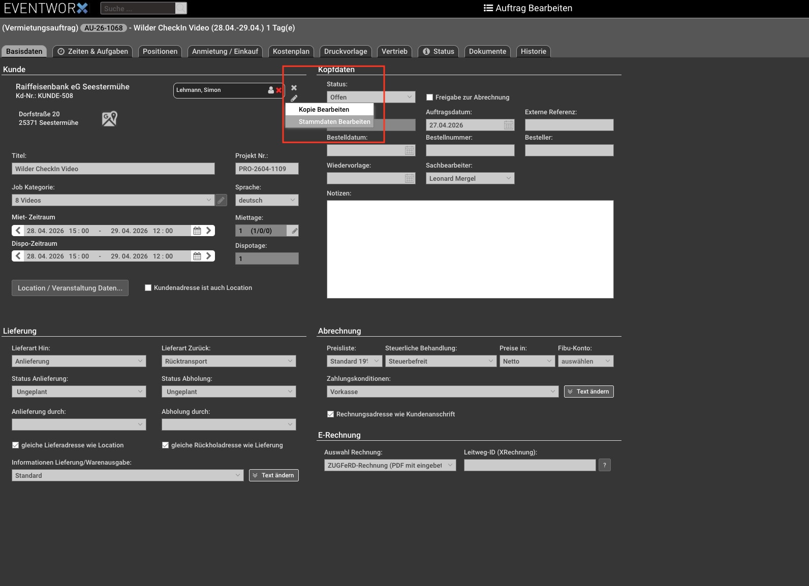Open the customer address map icon
Screen dimensions: 809x586
[109, 118]
